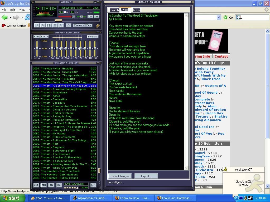This screenshot has width=270, height=202.
Task: Open the equalizer PRESETS menu
Action: tap(93, 37)
